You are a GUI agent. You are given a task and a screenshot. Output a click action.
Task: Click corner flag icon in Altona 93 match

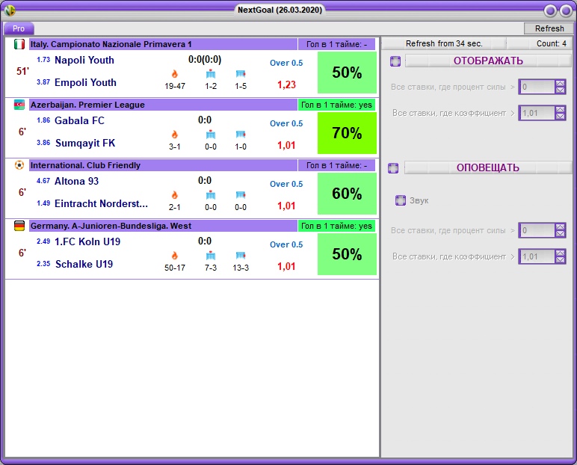click(241, 195)
